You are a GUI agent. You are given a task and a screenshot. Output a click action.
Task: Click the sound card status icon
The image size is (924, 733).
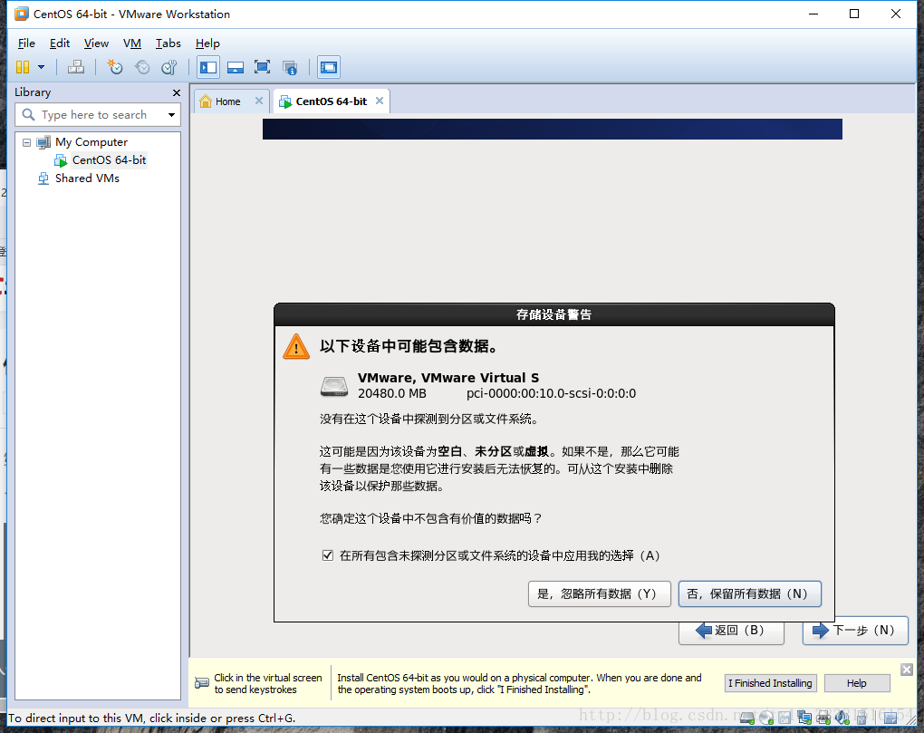(842, 718)
